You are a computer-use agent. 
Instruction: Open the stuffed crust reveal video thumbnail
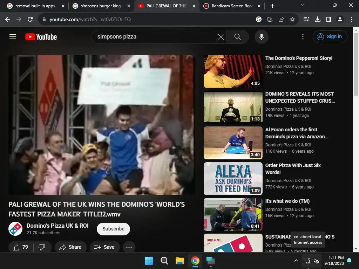(x=233, y=107)
